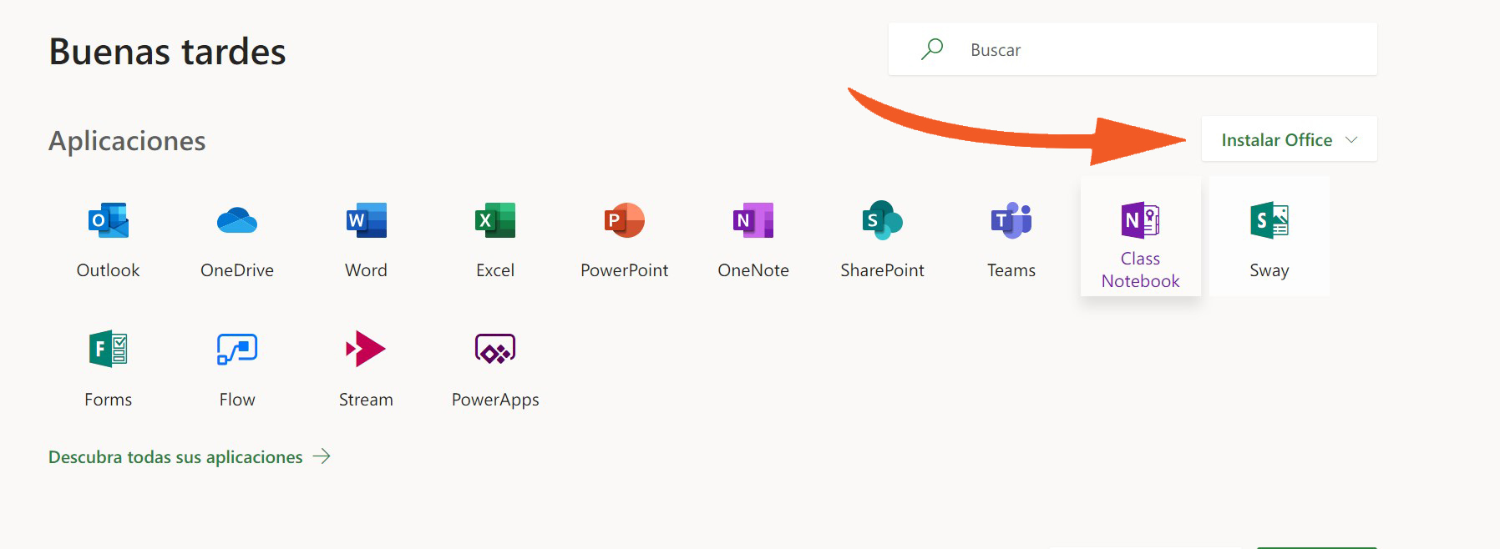Open the Class Notebook tile
Image resolution: width=1500 pixels, height=549 pixels.
click(1140, 236)
